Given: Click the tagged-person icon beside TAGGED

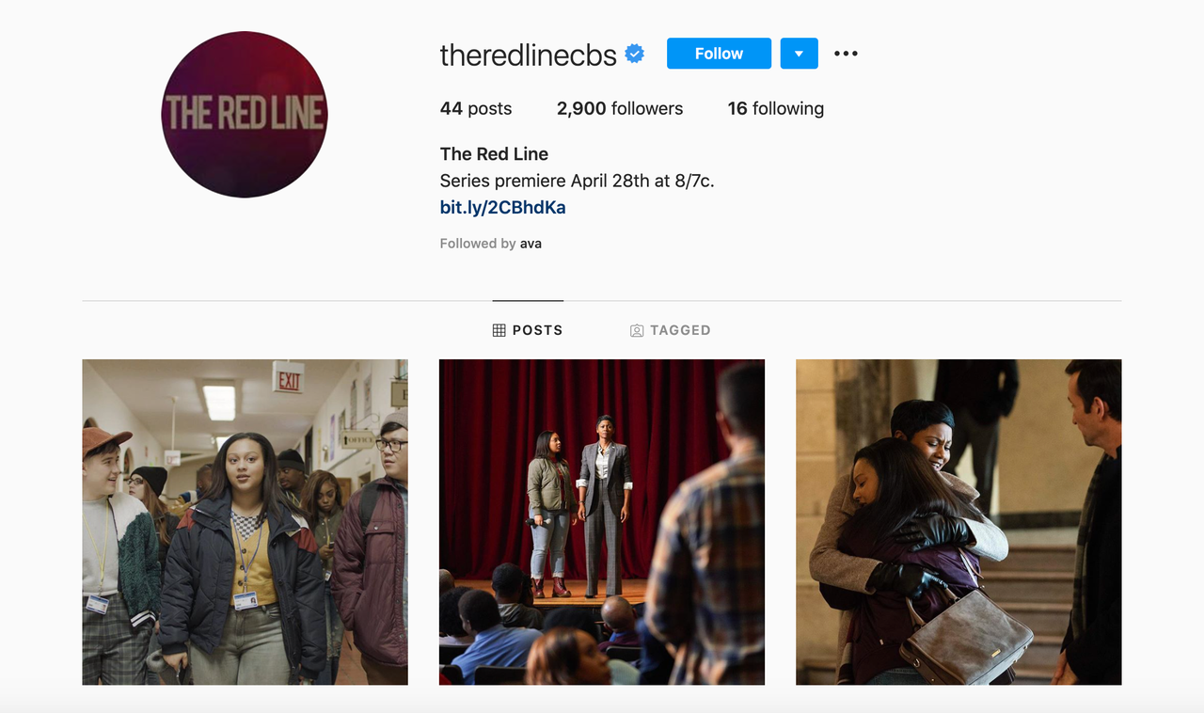Looking at the screenshot, I should [637, 330].
